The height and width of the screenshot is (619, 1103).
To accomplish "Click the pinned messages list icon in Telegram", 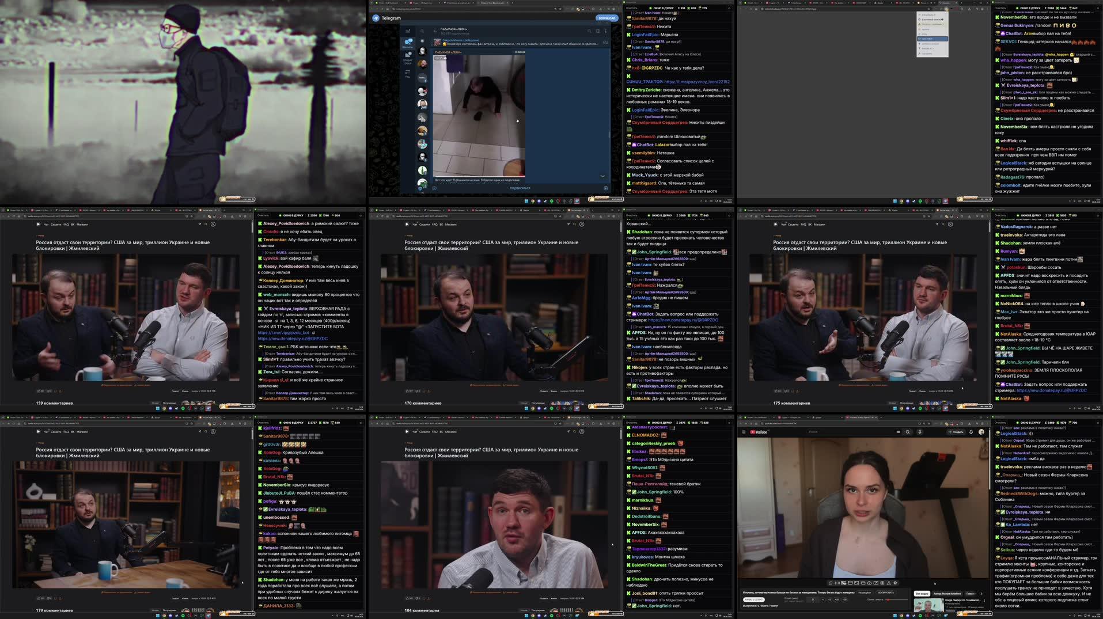I will 605,42.
